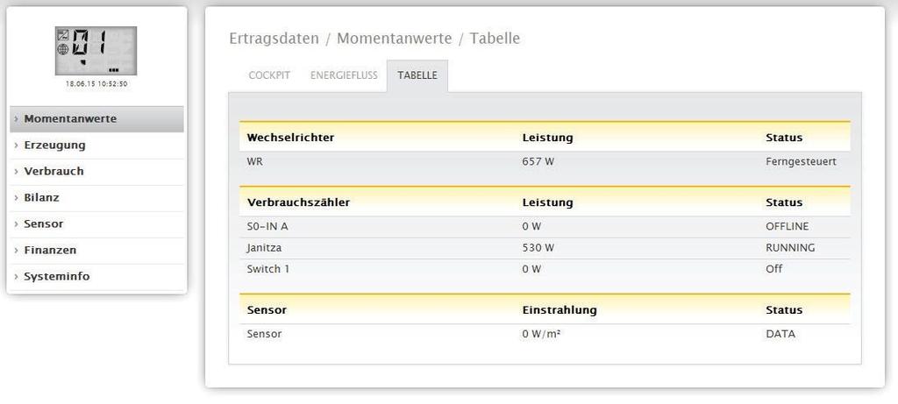Expand the chevron next to Verbrauch

(17, 172)
